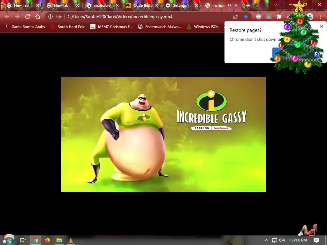Image resolution: width=327 pixels, height=245 pixels.
Task: Mute the tab via speaker icon
Action: click(229, 5)
